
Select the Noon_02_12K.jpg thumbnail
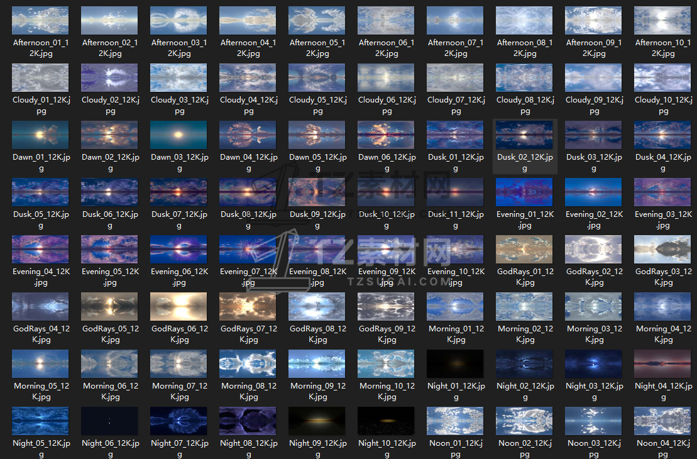(x=524, y=421)
